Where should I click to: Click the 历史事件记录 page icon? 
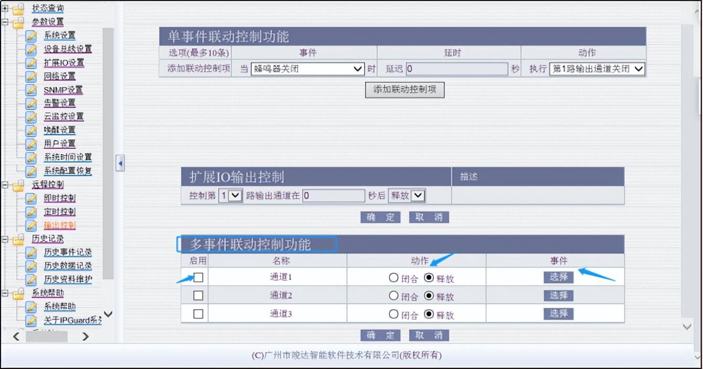pos(31,252)
